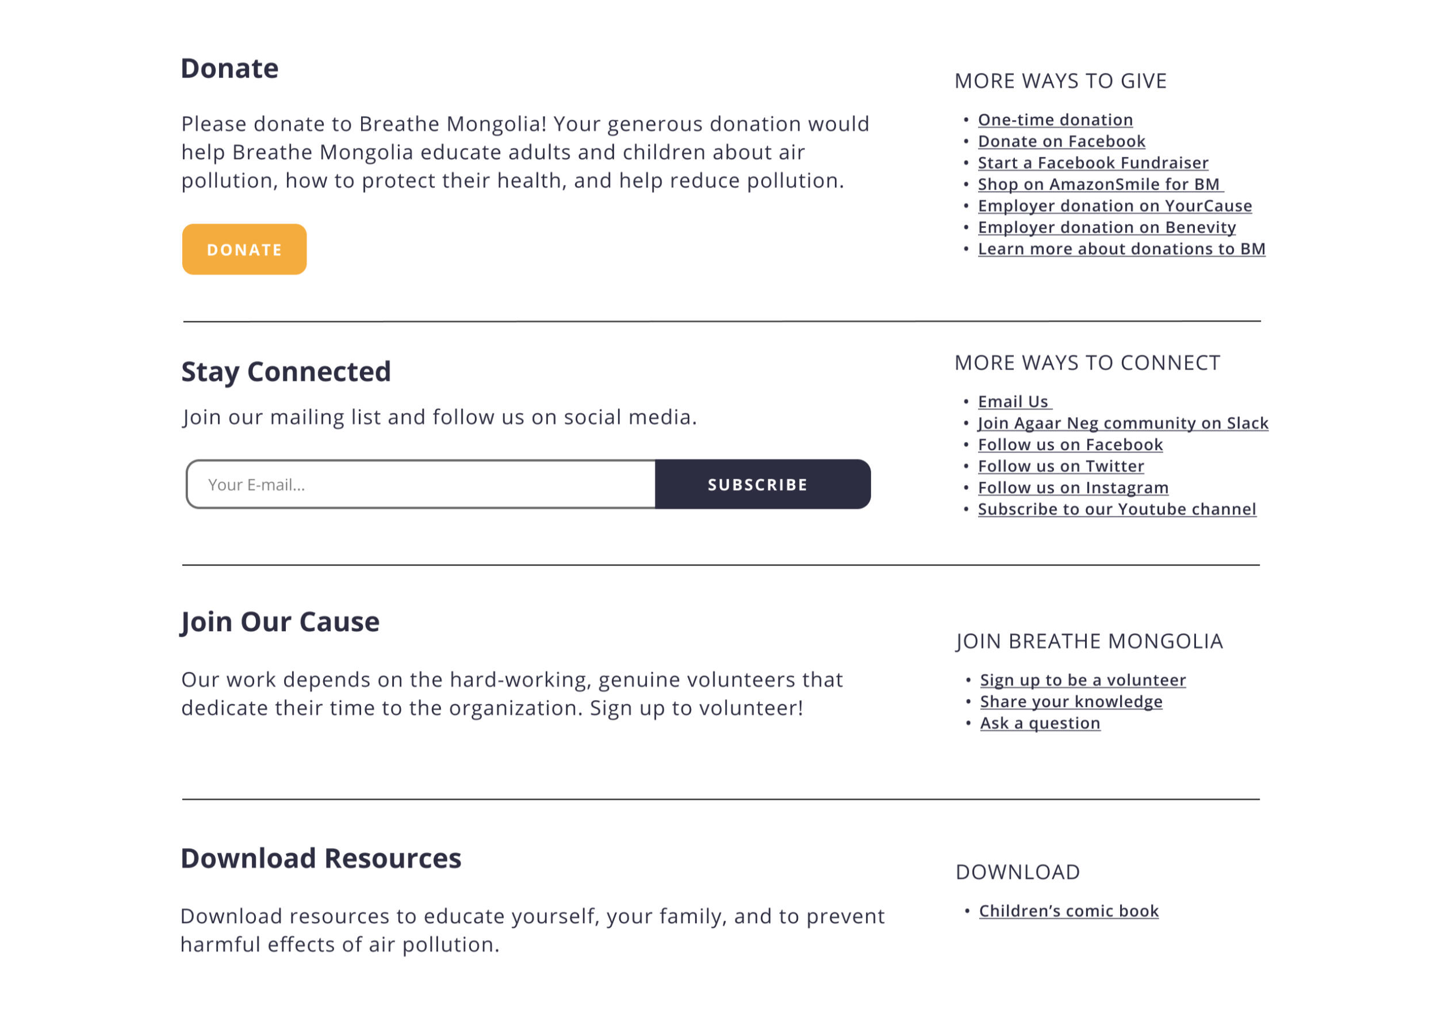Open the Share your knowledge link
The width and height of the screenshot is (1449, 1026).
click(1071, 702)
